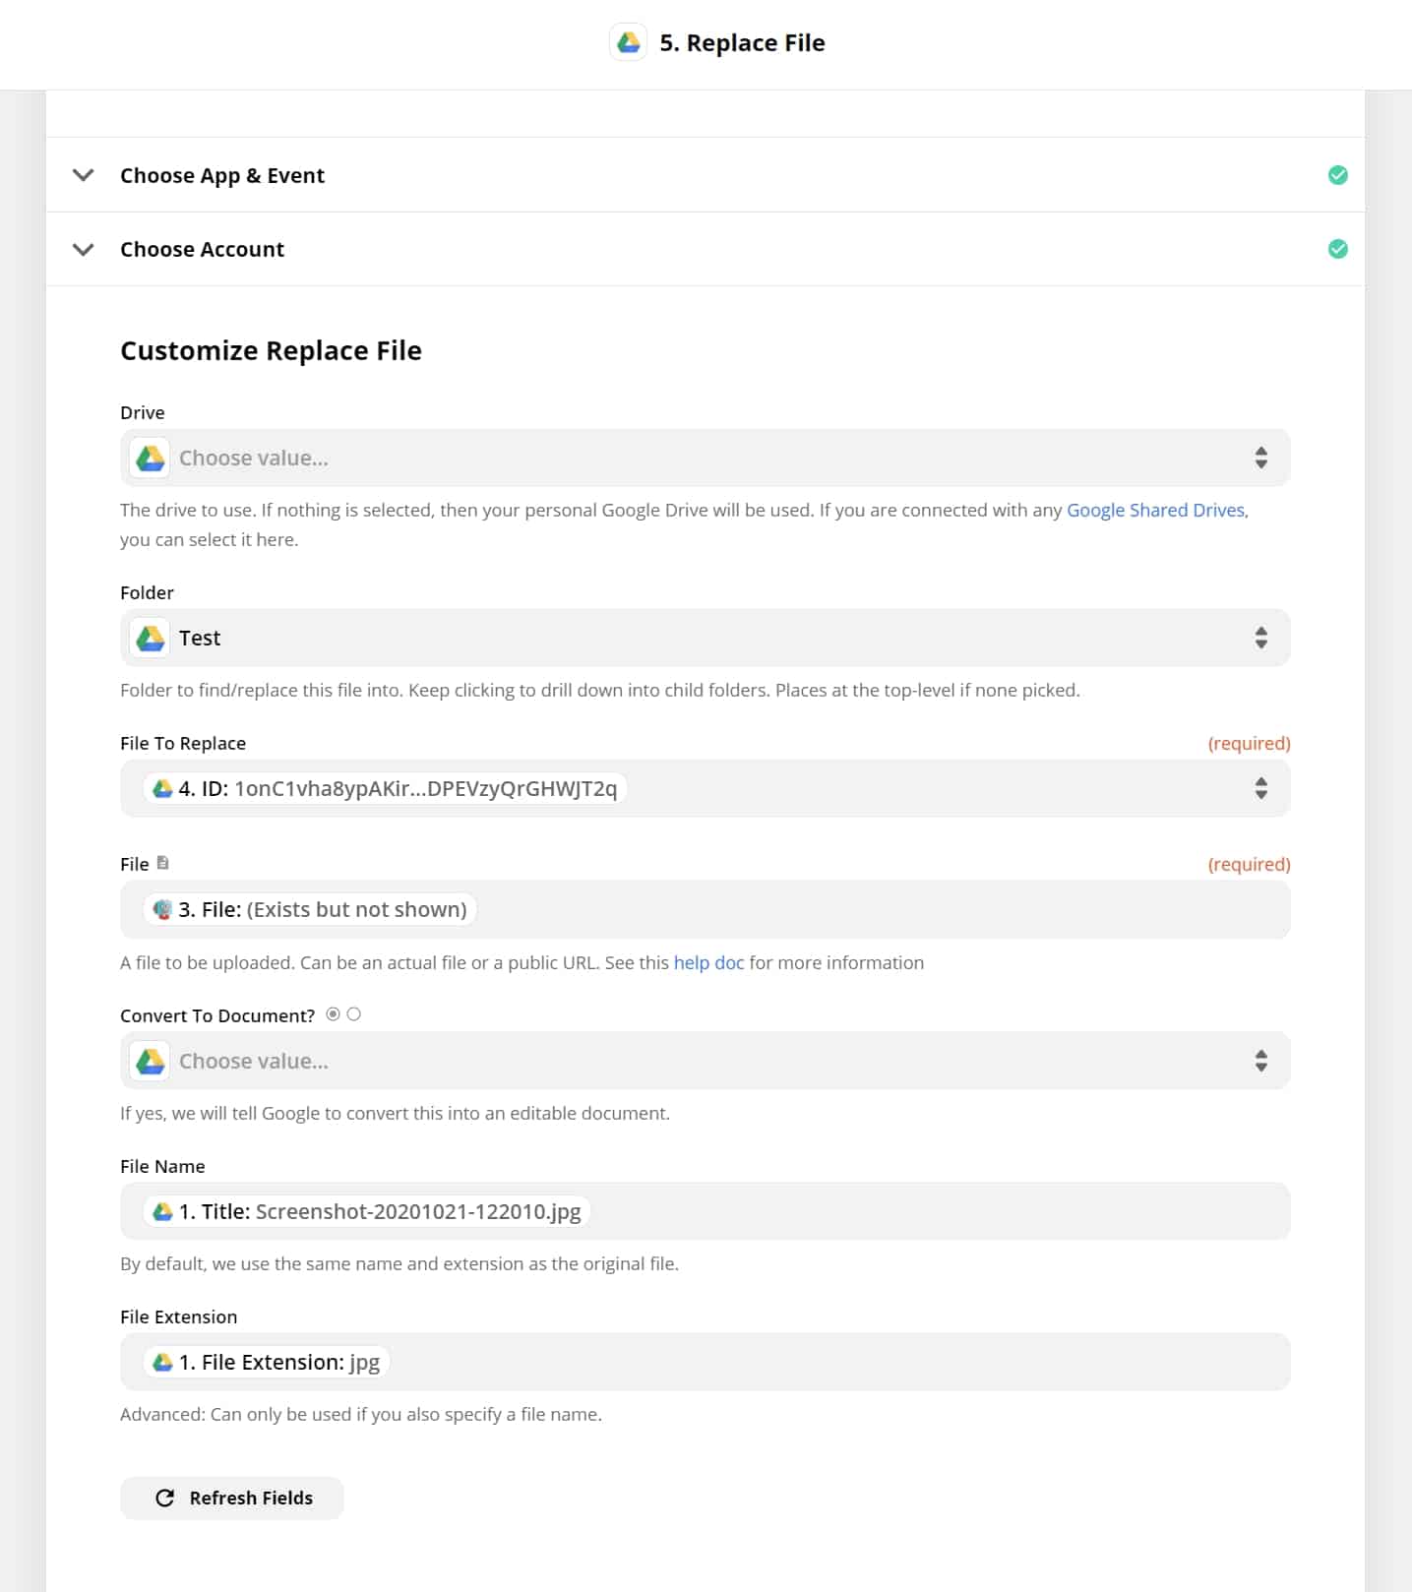Open the help doc link
This screenshot has width=1412, height=1592.
(x=708, y=962)
